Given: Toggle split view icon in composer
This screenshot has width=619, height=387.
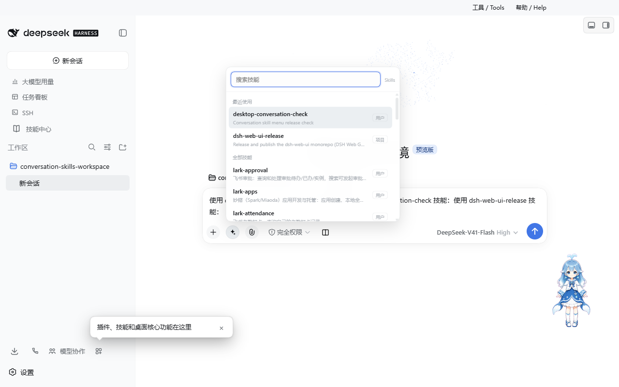Looking at the screenshot, I should pos(325,232).
